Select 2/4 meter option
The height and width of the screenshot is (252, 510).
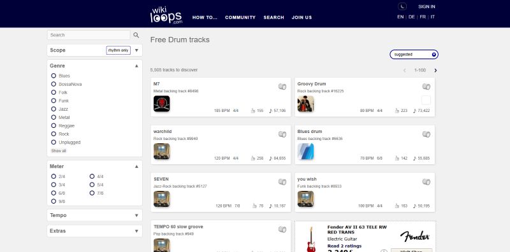pyautogui.click(x=54, y=176)
